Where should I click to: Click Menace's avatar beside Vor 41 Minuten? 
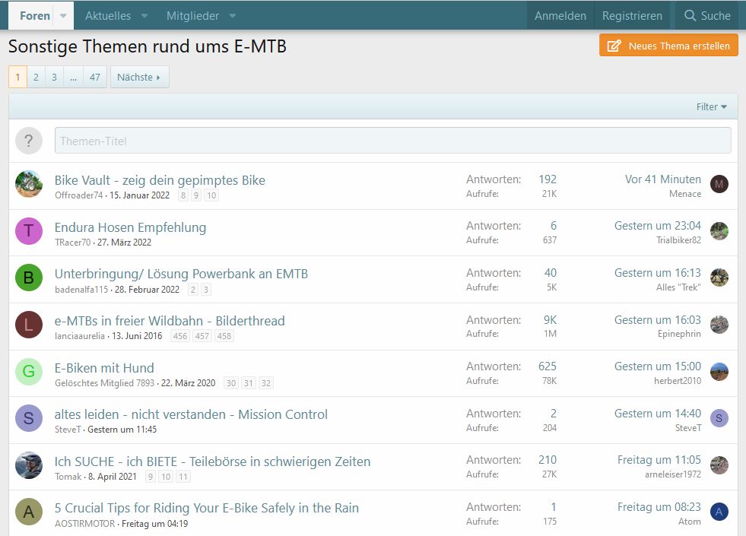tap(719, 184)
